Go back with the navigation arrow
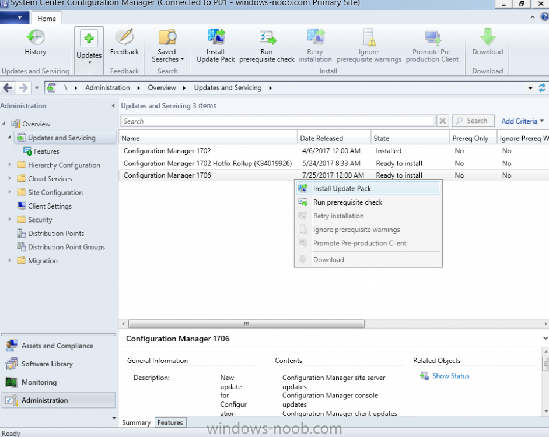The width and height of the screenshot is (549, 437). pos(8,88)
